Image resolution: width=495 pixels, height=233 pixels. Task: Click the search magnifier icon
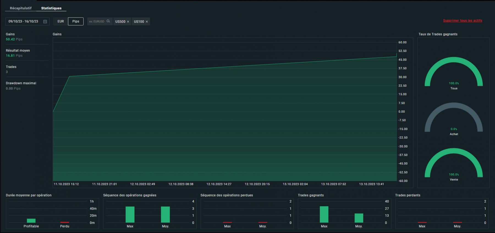point(108,21)
